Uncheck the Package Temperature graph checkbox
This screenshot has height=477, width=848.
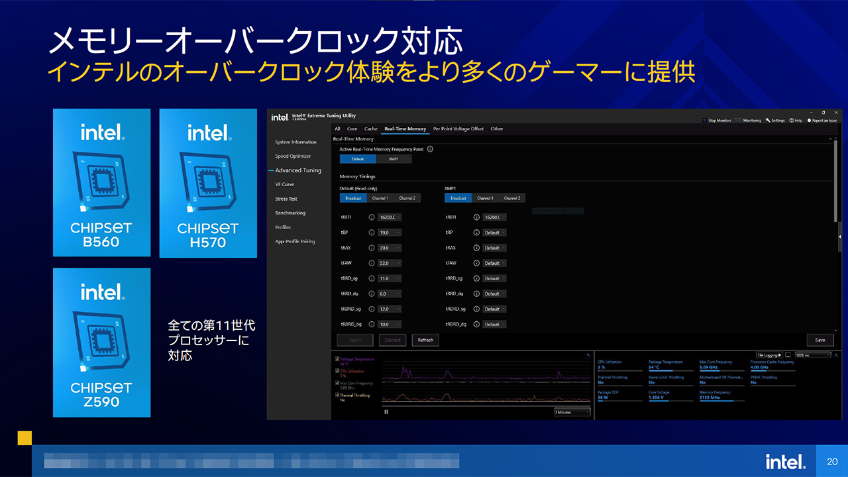pos(338,359)
